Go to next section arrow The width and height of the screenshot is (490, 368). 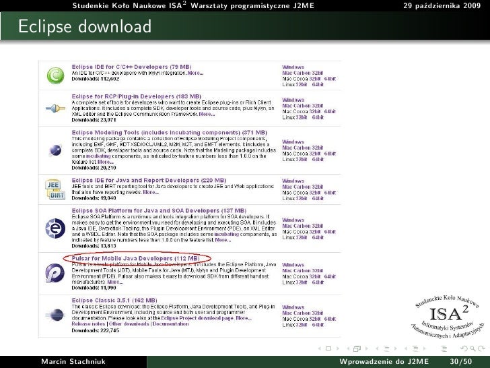tap(424, 348)
